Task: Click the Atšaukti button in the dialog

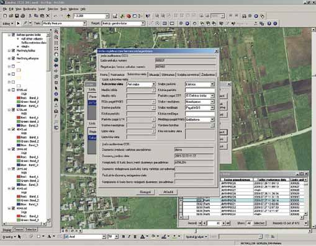Action: pos(168,192)
